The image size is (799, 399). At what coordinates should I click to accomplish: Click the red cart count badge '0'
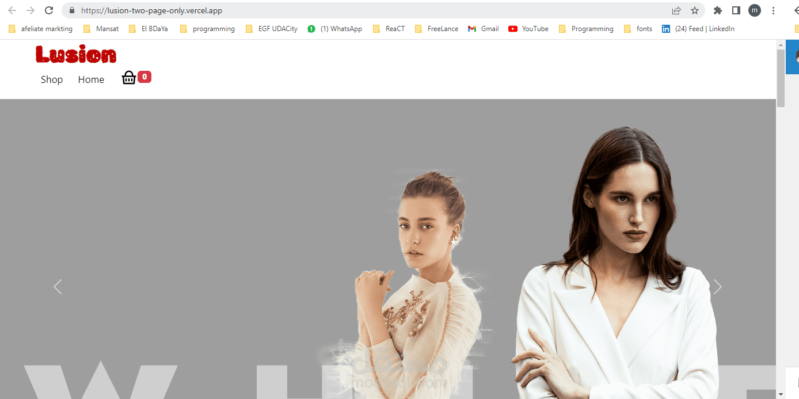tap(144, 77)
